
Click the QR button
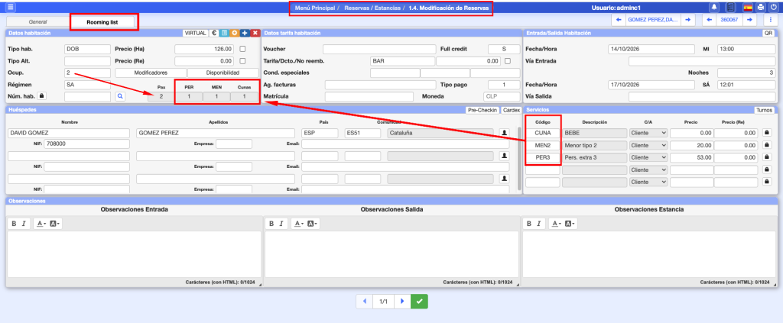pyautogui.click(x=768, y=33)
